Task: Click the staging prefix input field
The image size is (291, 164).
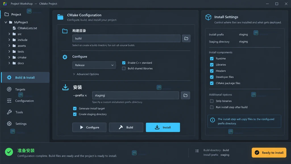Action: (136, 95)
